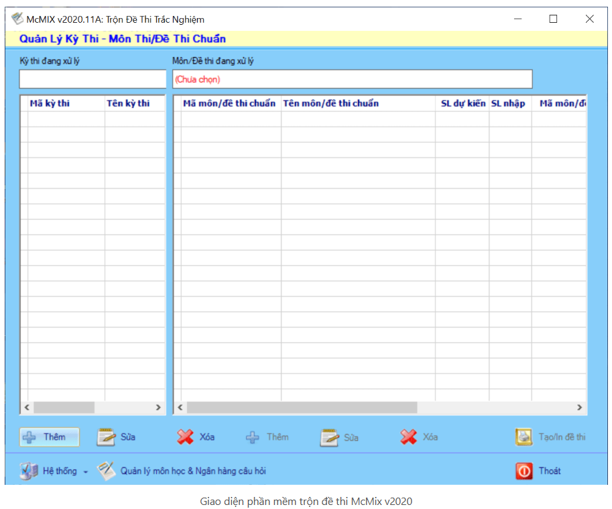The width and height of the screenshot is (612, 509).
Task: Click the notepad Sửa icon for exam
Action: [x=106, y=437]
